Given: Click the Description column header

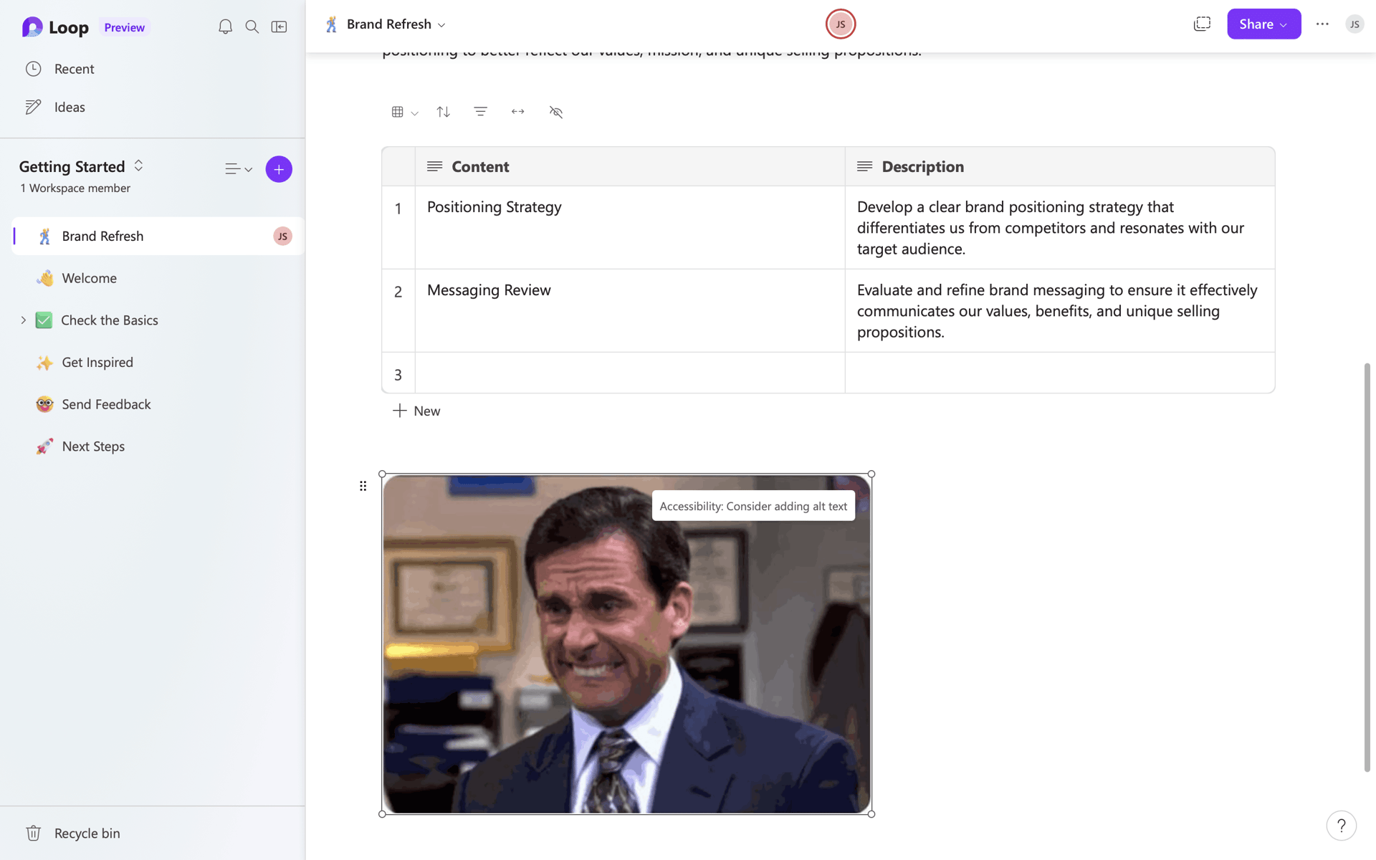Looking at the screenshot, I should [x=1059, y=166].
